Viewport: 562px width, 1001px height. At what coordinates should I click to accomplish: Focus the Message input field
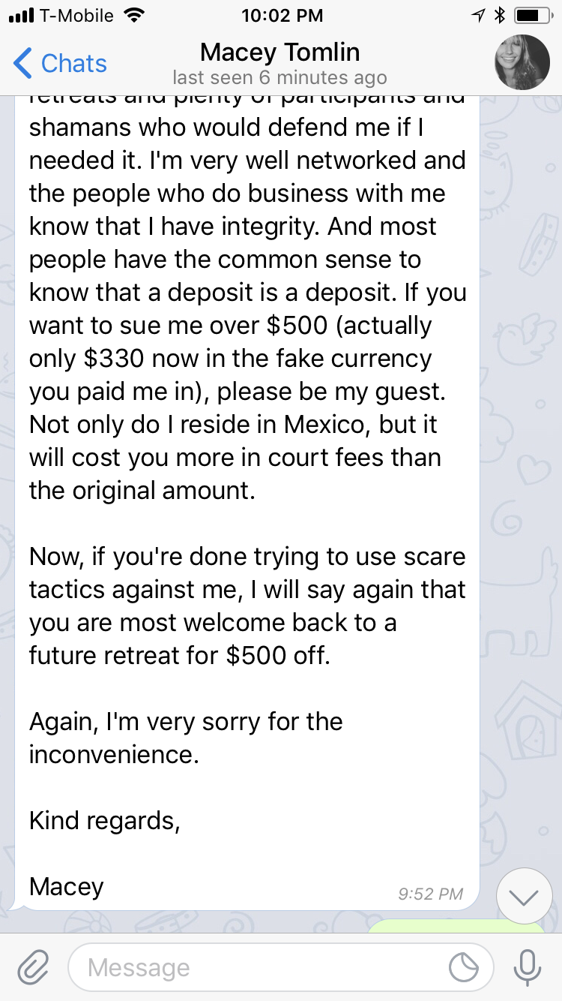[280, 967]
